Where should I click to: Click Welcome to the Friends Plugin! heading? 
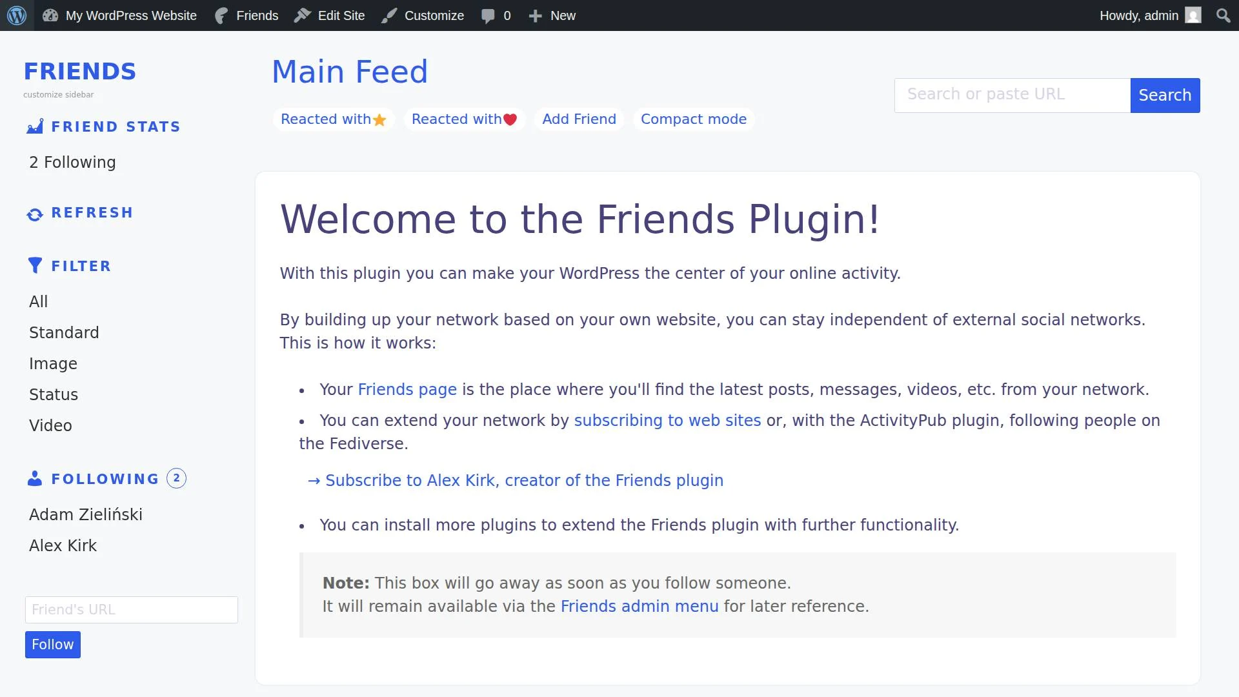(x=579, y=219)
